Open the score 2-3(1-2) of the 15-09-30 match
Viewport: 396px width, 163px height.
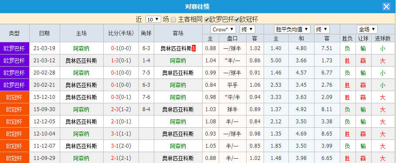click(121, 109)
